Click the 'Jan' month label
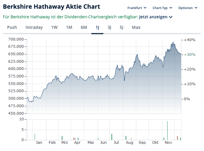Screen dimensions: 204x151 [39, 143]
